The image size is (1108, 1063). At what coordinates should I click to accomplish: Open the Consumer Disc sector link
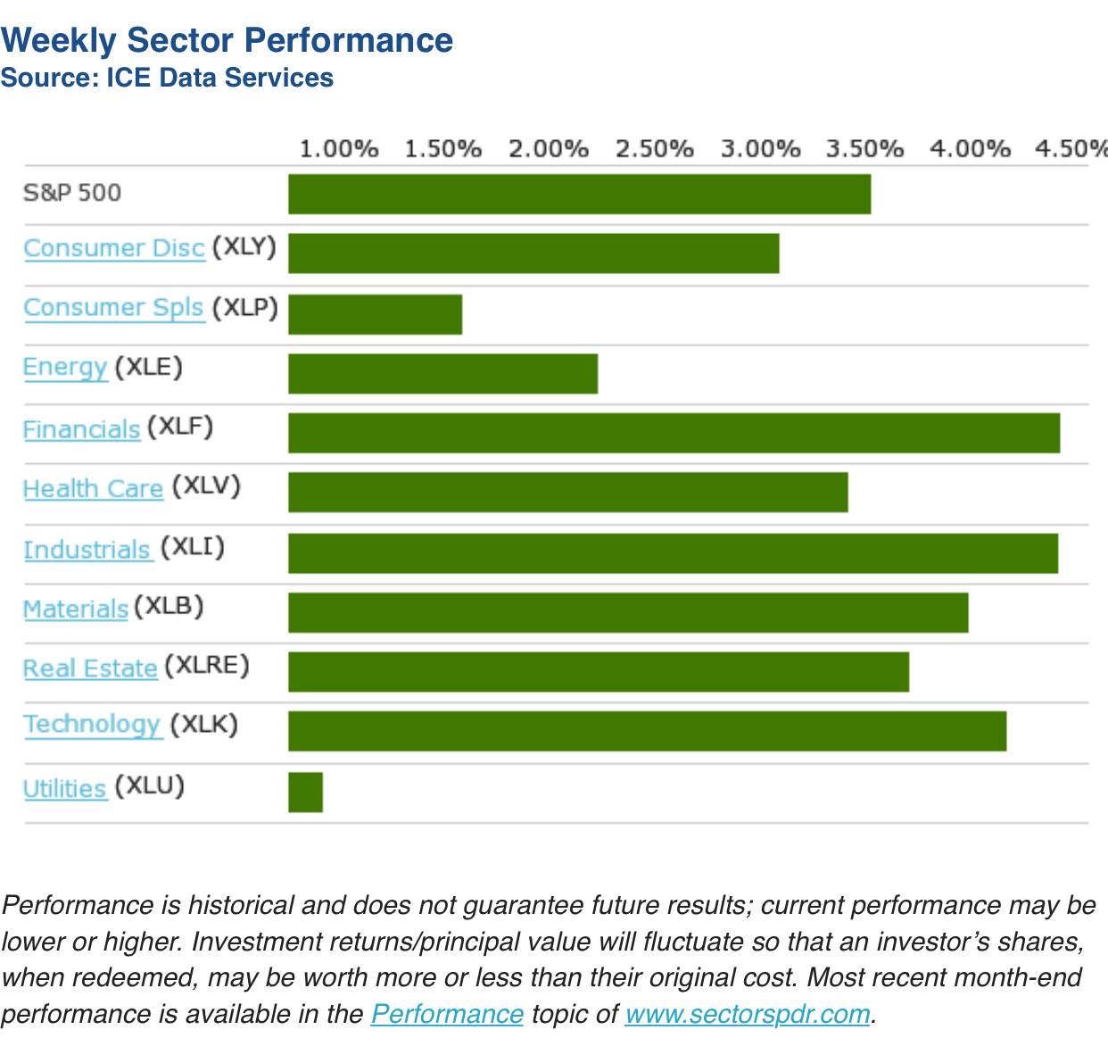pos(113,247)
